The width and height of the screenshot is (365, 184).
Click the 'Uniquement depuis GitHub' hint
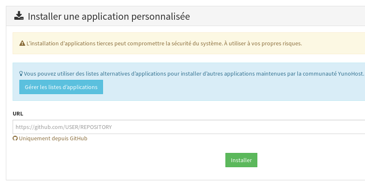pyautogui.click(x=53, y=139)
